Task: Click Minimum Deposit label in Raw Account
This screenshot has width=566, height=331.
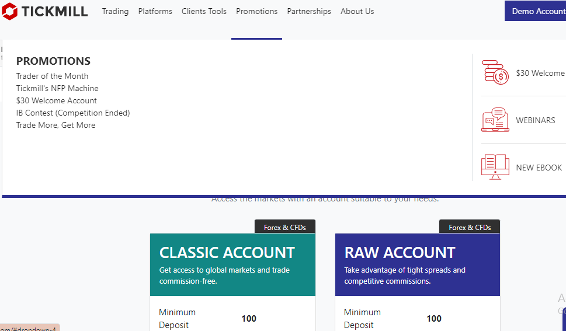Action: click(362, 318)
